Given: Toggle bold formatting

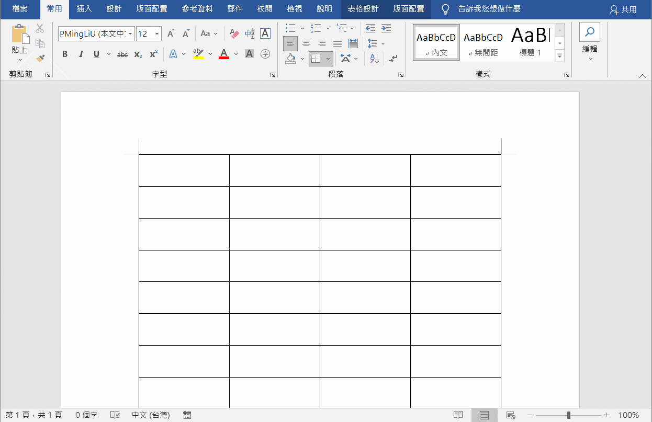Looking at the screenshot, I should coord(65,54).
